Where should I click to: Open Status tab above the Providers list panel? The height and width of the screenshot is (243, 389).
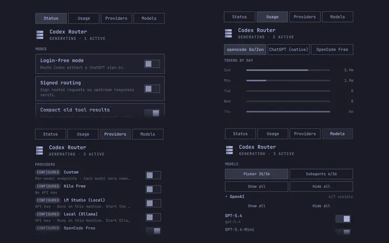[x=50, y=134]
